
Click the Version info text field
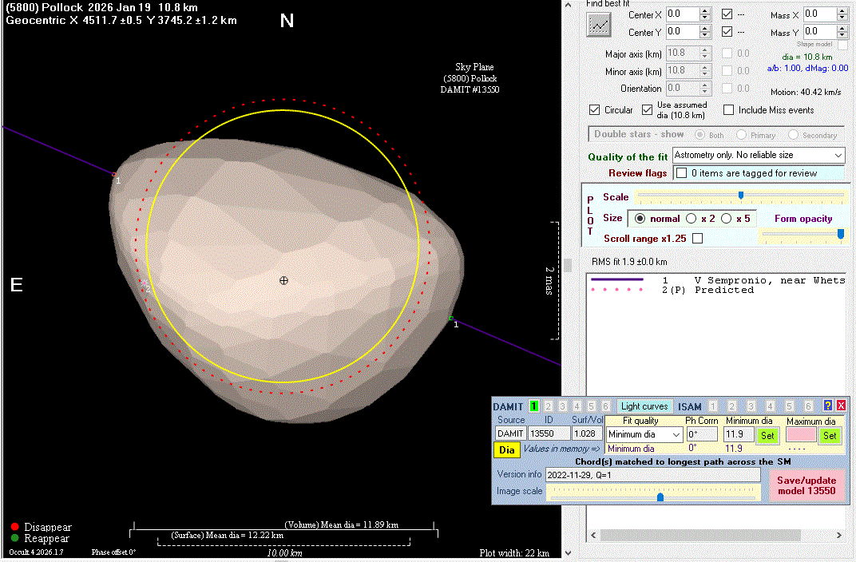point(652,475)
